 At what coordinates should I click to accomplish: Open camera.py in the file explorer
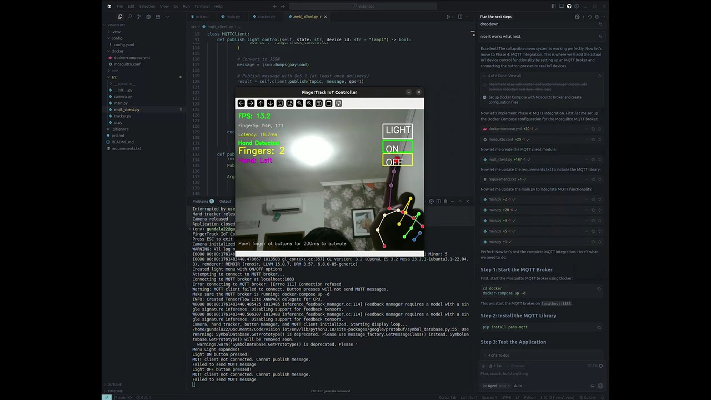[x=123, y=97]
